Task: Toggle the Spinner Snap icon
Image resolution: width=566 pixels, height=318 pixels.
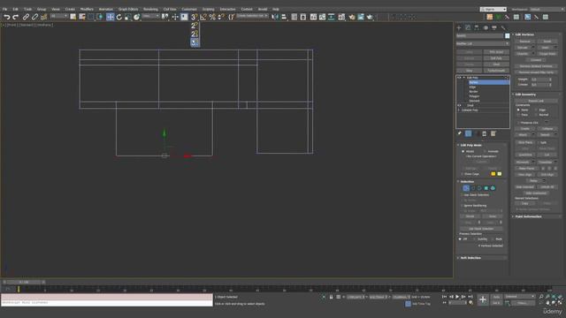Action: (221, 17)
